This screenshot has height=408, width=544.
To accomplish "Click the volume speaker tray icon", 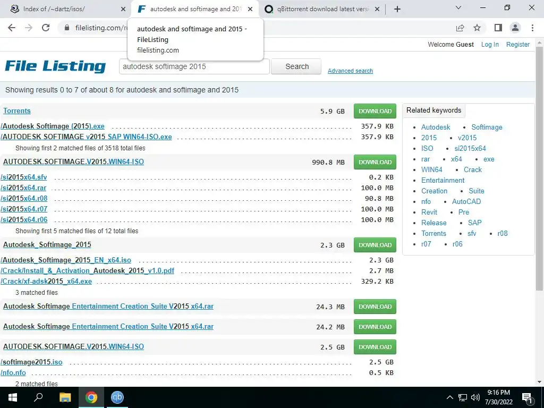I will click(x=475, y=397).
